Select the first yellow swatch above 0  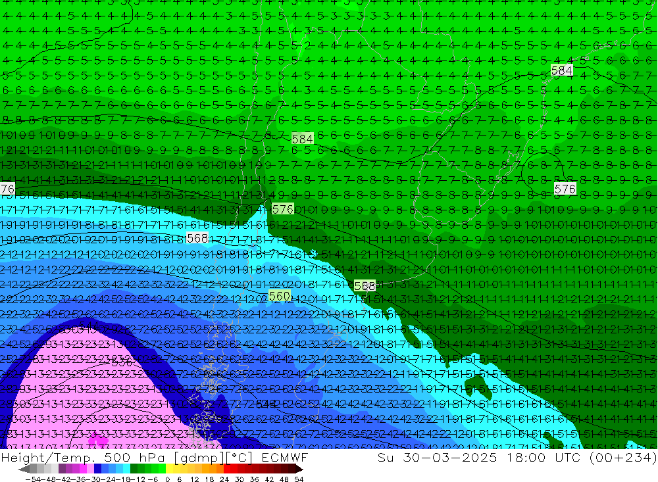170,469
